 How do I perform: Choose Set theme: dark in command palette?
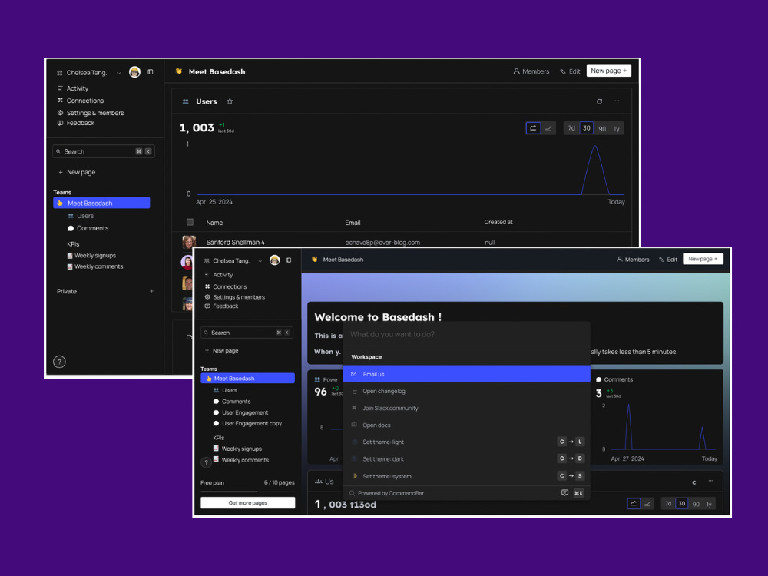click(467, 459)
